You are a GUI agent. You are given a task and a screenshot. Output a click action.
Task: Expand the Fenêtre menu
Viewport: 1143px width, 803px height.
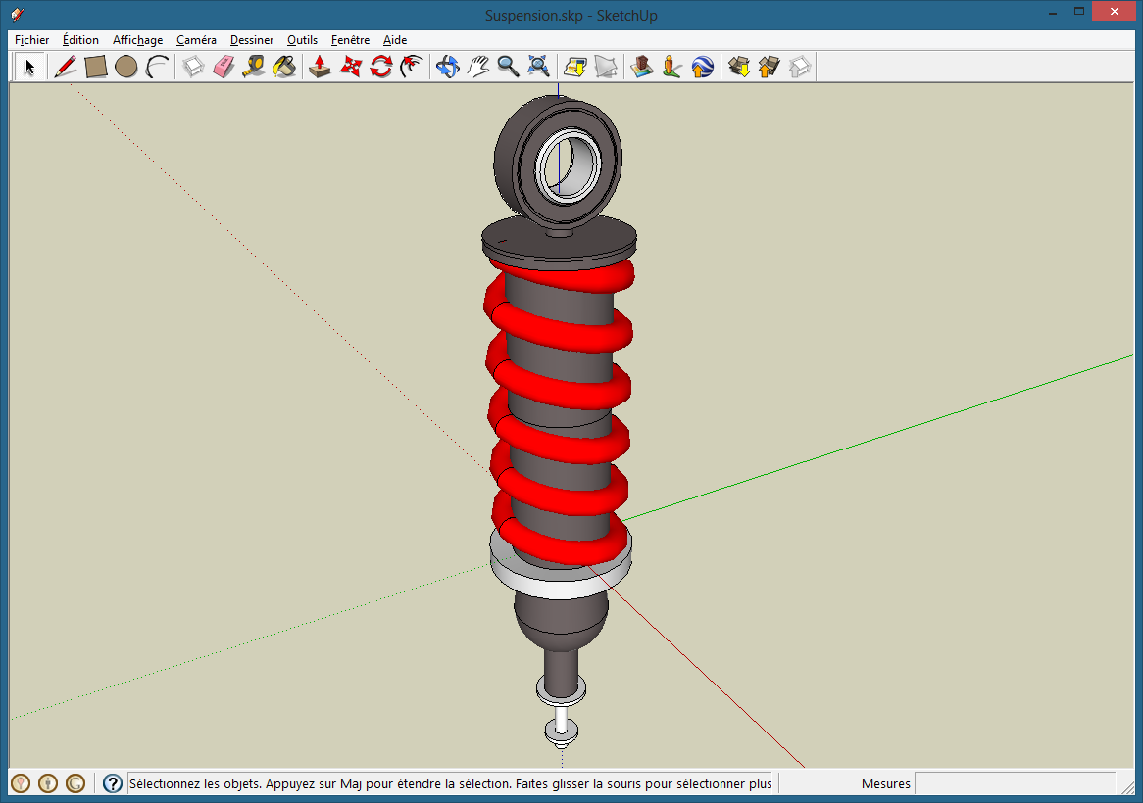[x=350, y=40]
